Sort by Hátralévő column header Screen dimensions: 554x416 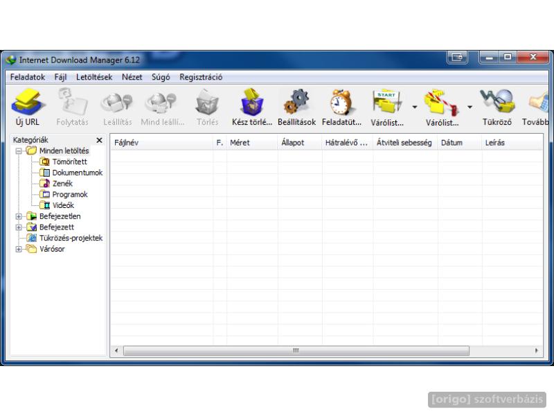(x=348, y=143)
